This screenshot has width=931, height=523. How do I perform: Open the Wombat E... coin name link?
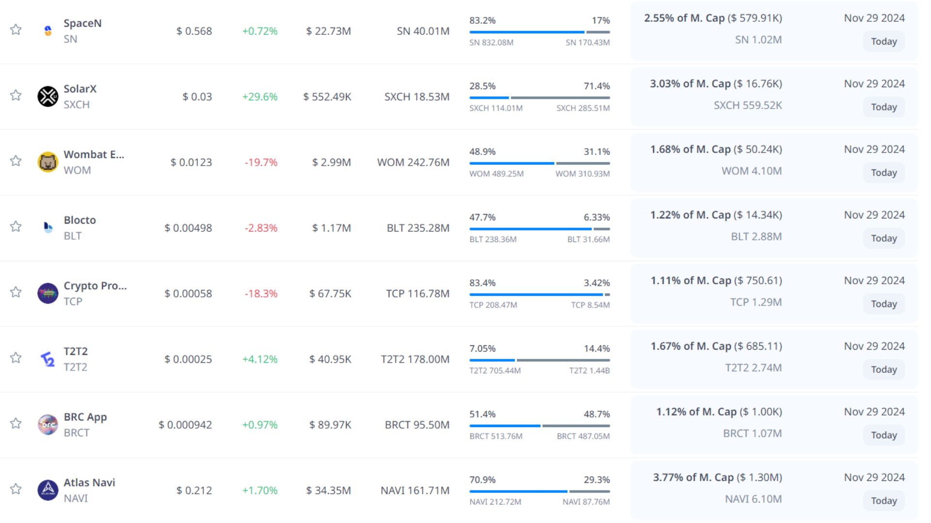[94, 154]
